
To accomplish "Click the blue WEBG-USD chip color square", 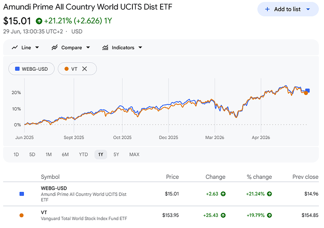I will pyautogui.click(x=17, y=69).
